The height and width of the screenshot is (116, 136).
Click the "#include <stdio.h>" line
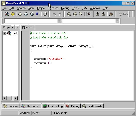click(48, 33)
